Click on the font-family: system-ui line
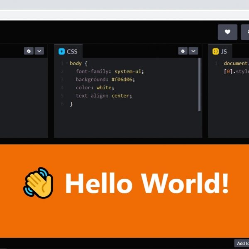This screenshot has height=249, width=249. pyautogui.click(x=110, y=71)
